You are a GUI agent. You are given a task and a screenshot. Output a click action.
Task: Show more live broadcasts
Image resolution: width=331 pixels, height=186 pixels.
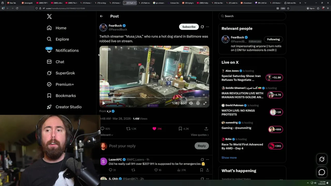pyautogui.click(x=229, y=158)
